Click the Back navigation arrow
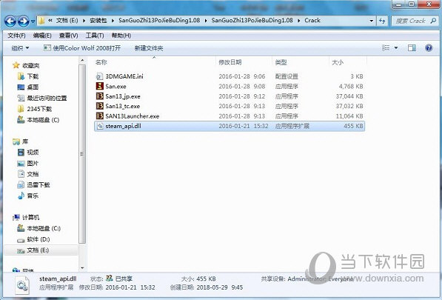This screenshot has height=300, width=442. [10, 21]
